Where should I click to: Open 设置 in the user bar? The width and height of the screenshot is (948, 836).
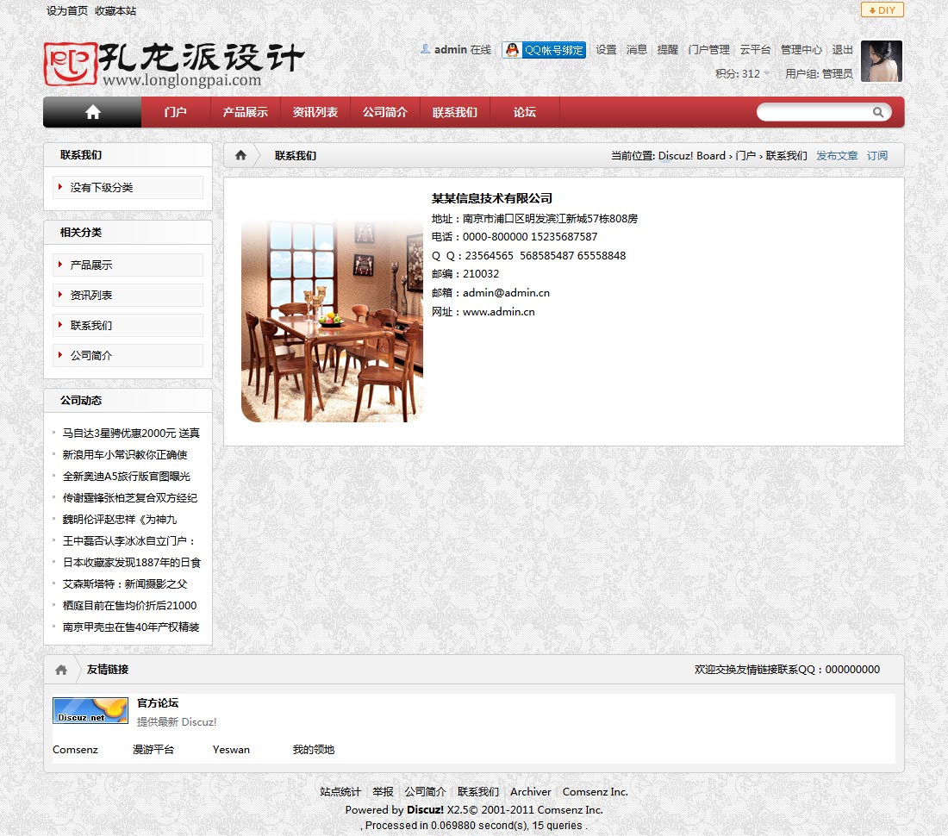tap(606, 50)
